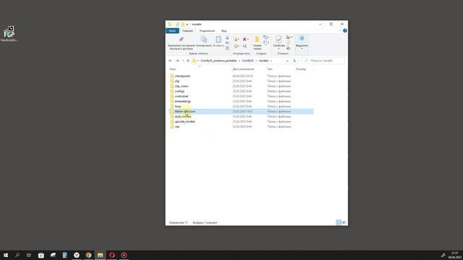
Task: Select the embeddings folder
Action: pos(183,101)
